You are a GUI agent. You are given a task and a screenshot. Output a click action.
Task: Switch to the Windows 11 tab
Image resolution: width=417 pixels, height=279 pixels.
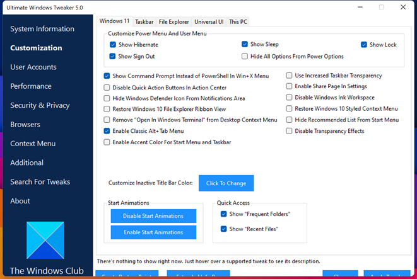coord(114,21)
